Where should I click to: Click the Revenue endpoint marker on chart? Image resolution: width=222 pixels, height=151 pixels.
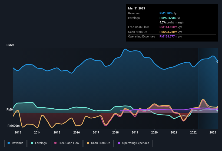pos(217,61)
